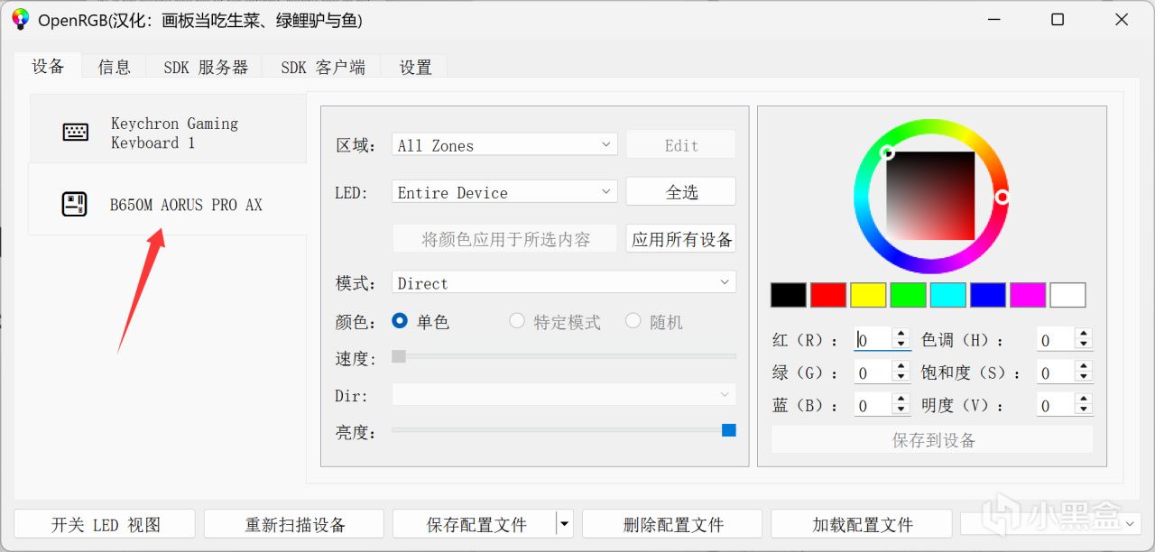The image size is (1155, 552).
Task: Open the disabled Dir dropdown
Action: click(564, 394)
